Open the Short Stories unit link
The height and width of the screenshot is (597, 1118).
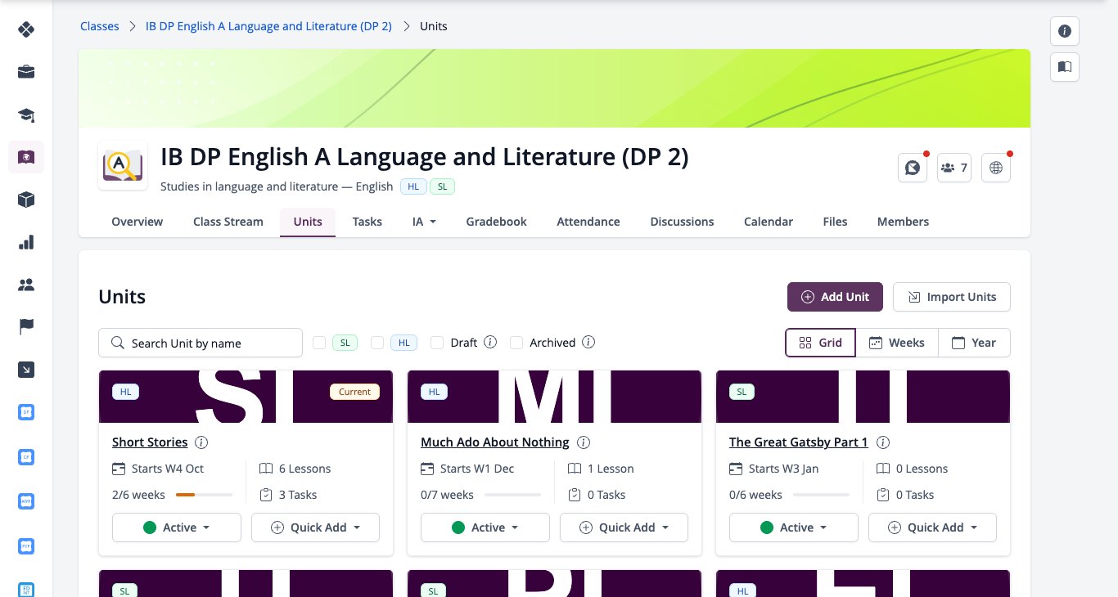[x=150, y=442]
